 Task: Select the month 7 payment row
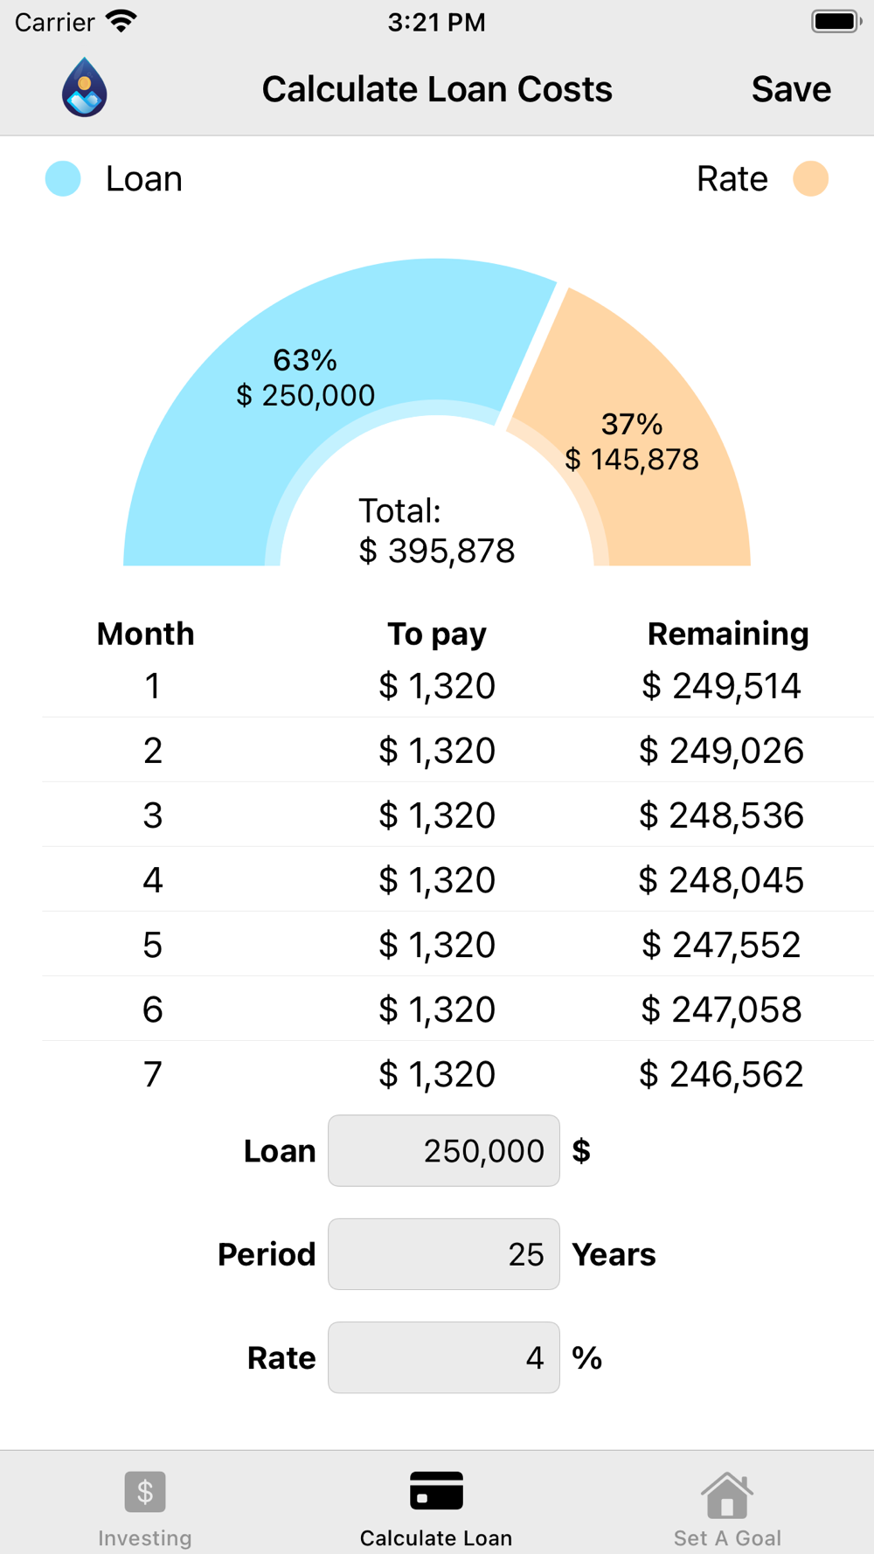(x=458, y=1073)
